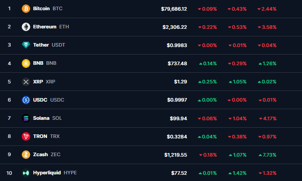
Task: Click rank number 10 for Hyperliquid
Action: coord(9,173)
